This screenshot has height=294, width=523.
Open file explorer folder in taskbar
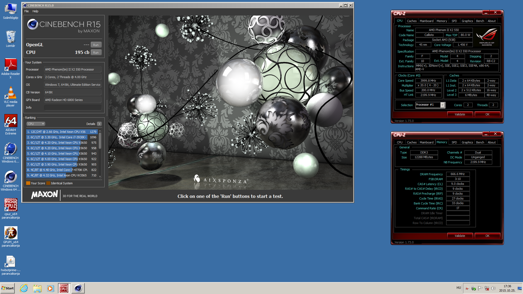(x=37, y=288)
